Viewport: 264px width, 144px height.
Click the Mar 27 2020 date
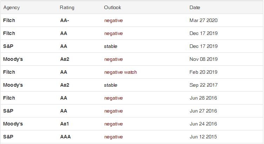(203, 20)
